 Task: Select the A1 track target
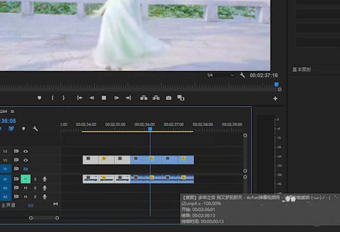coord(5,179)
